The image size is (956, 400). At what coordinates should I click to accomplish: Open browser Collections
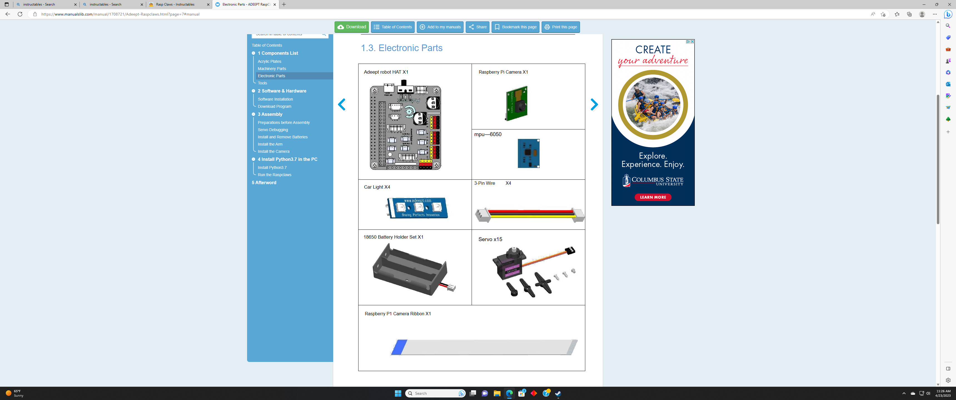point(909,14)
